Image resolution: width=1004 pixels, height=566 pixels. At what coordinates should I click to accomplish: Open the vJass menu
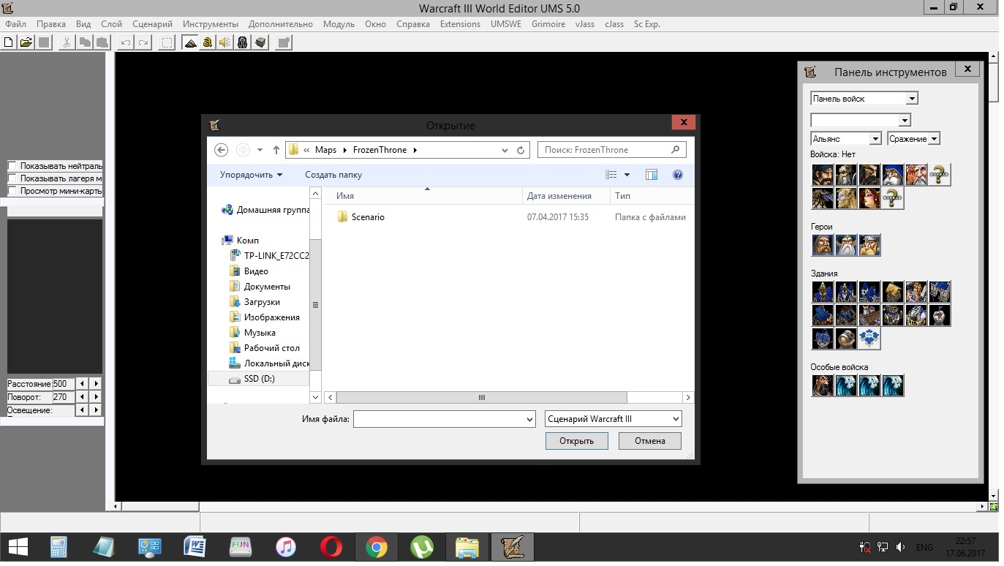coord(585,24)
